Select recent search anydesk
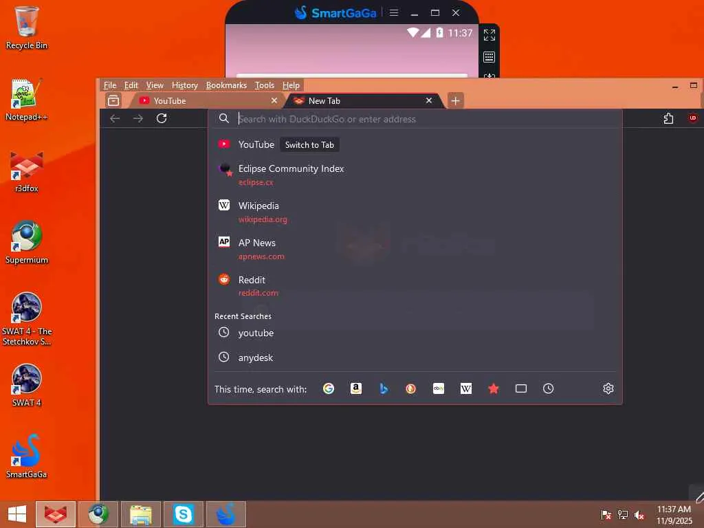This screenshot has height=528, width=704. pyautogui.click(x=415, y=357)
